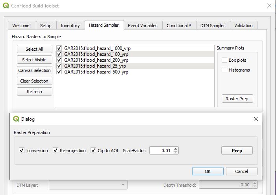Open the Event Variables tab

(x=143, y=26)
